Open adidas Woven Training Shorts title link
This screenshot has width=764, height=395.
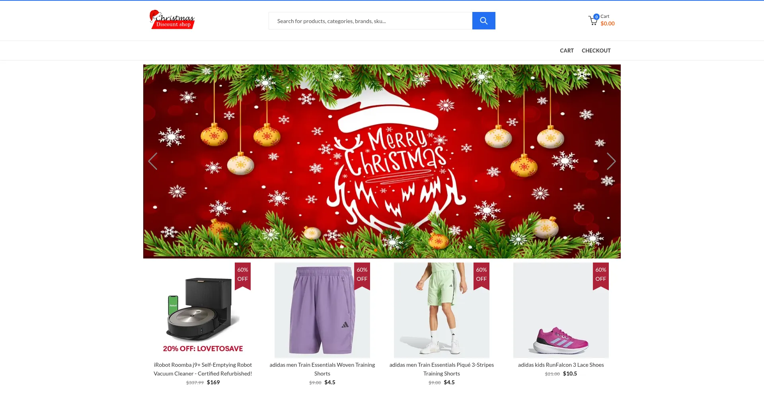pos(322,369)
